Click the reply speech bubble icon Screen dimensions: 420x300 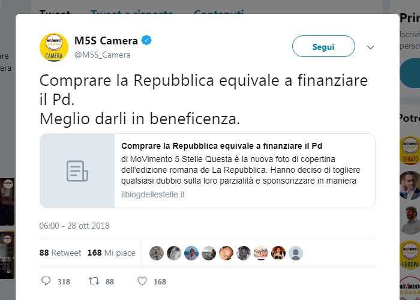[46, 281]
